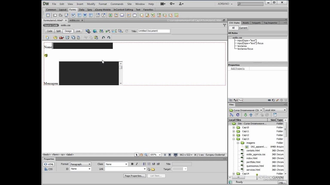
Task: Click the Undo arrow icon
Action: click(103, 38)
